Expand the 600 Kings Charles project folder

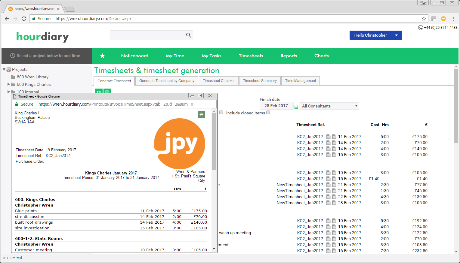pos(9,84)
